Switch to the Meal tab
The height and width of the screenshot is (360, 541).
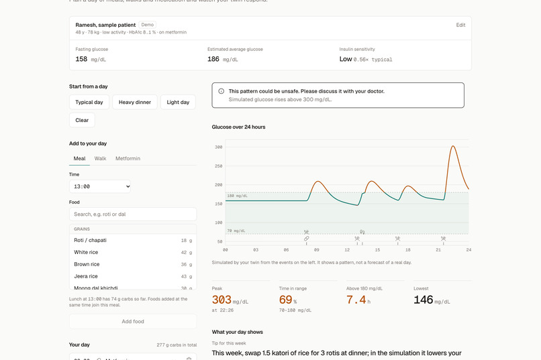79,158
